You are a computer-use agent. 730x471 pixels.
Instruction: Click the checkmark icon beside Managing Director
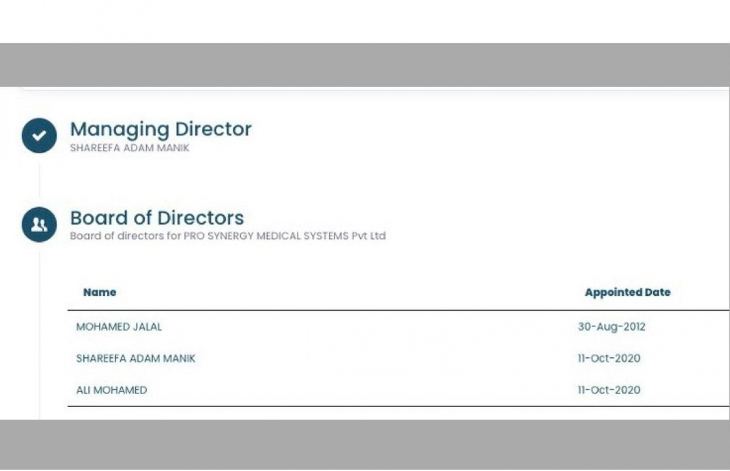(x=39, y=136)
